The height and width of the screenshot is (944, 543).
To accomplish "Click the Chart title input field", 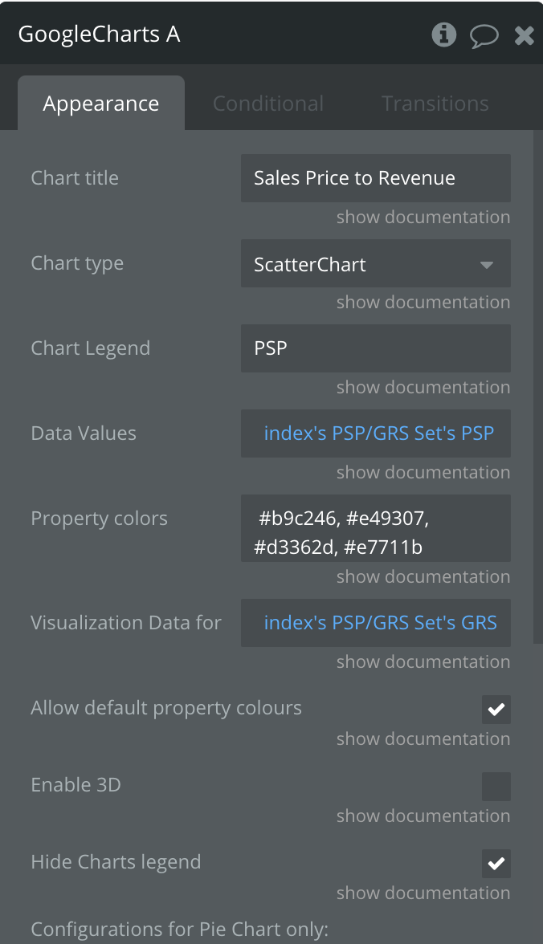I will 375,178.
